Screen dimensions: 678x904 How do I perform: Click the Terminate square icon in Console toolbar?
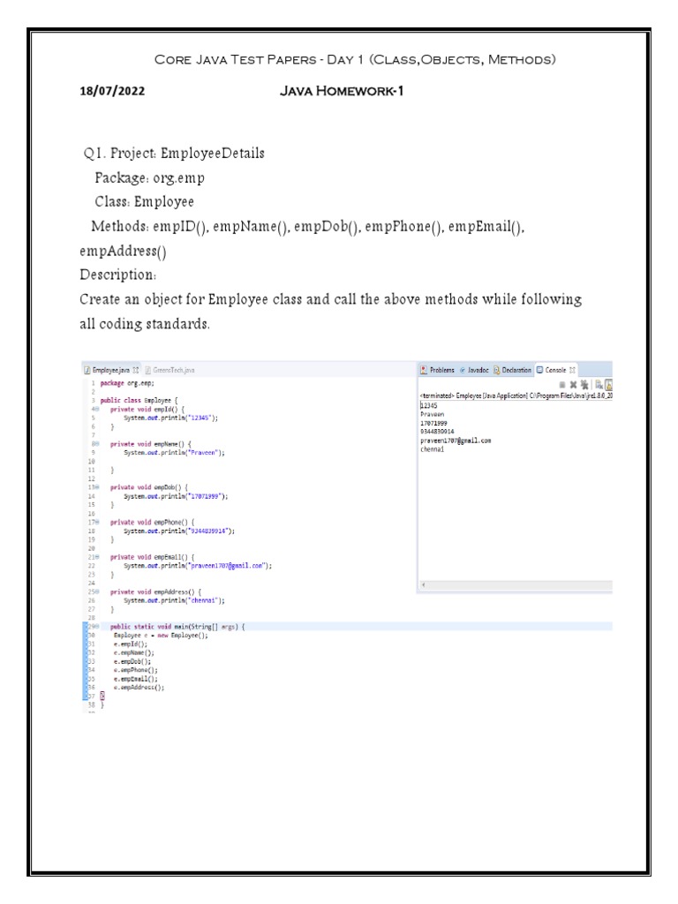pyautogui.click(x=562, y=385)
